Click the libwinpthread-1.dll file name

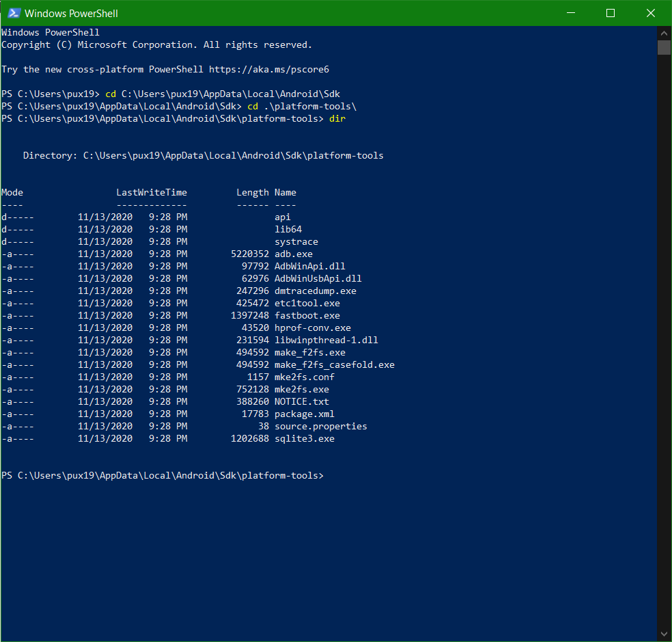tap(326, 340)
